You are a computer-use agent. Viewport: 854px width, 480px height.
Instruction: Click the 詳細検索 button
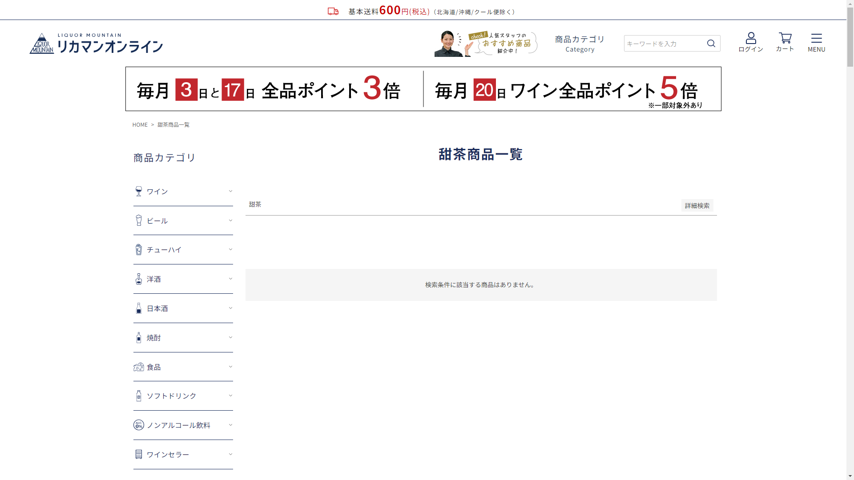[x=697, y=205]
